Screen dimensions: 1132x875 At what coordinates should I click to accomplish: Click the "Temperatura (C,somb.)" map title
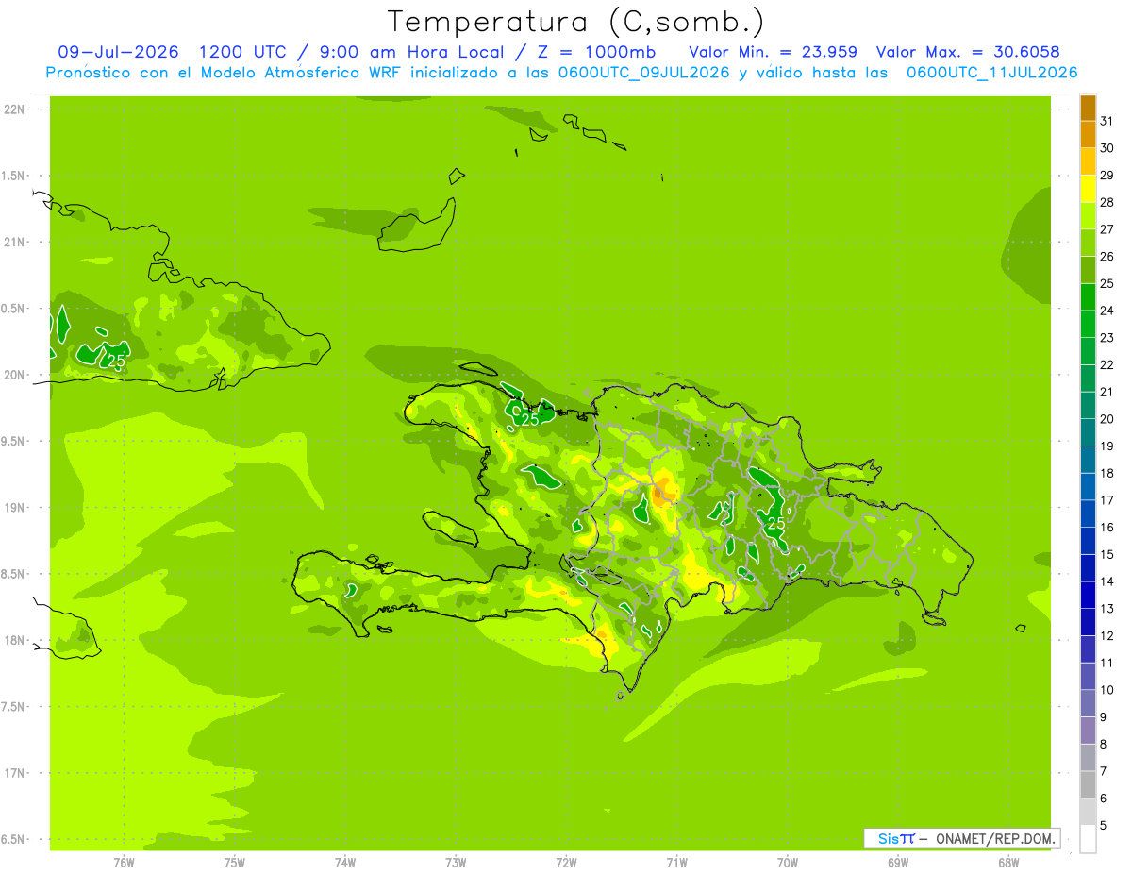(x=576, y=22)
